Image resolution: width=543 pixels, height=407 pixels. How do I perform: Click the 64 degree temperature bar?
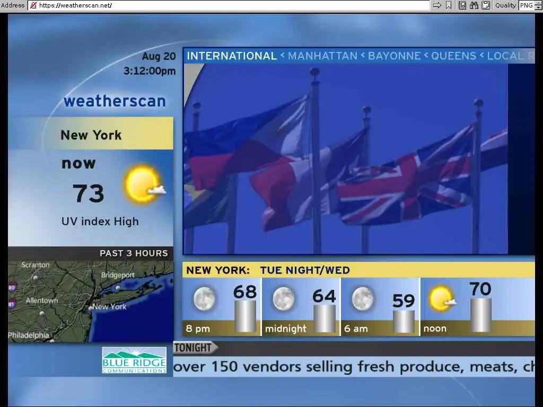click(324, 318)
